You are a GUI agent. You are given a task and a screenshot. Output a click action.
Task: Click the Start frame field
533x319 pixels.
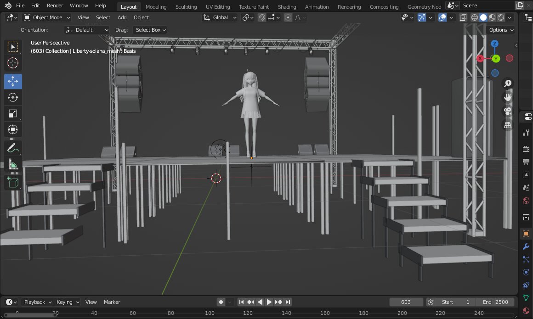pyautogui.click(x=454, y=302)
